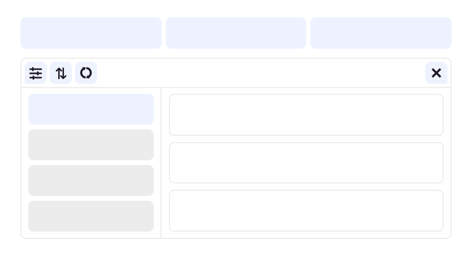Select the middle top header tab block
The image size is (472, 262).
tap(236, 33)
